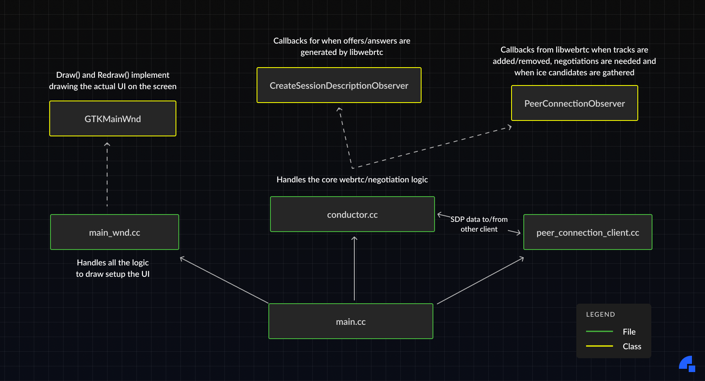Click the 'SDP data to/from other client' label

tap(479, 224)
